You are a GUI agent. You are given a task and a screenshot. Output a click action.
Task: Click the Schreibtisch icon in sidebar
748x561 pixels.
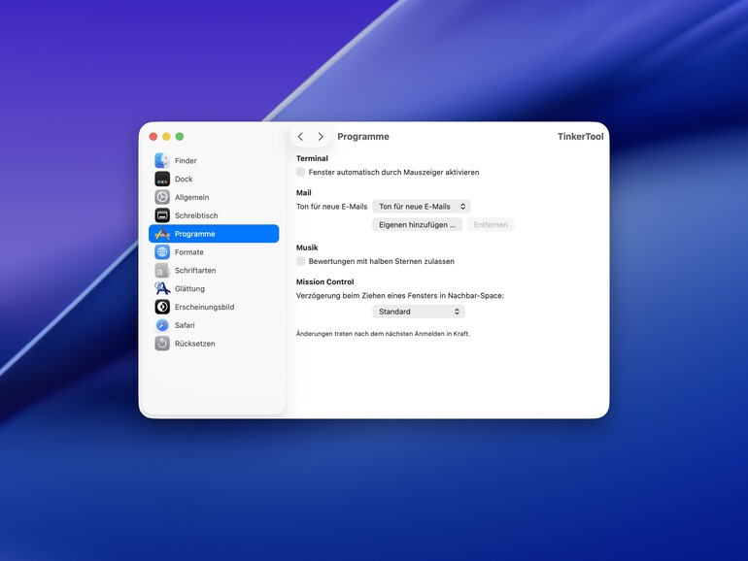162,215
